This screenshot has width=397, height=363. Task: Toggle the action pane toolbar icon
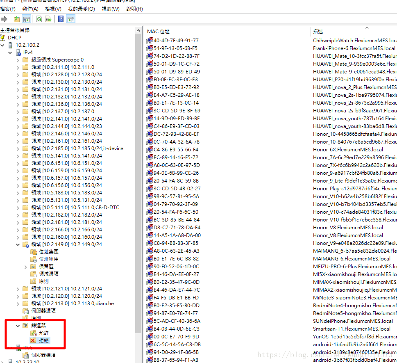coord(71,19)
